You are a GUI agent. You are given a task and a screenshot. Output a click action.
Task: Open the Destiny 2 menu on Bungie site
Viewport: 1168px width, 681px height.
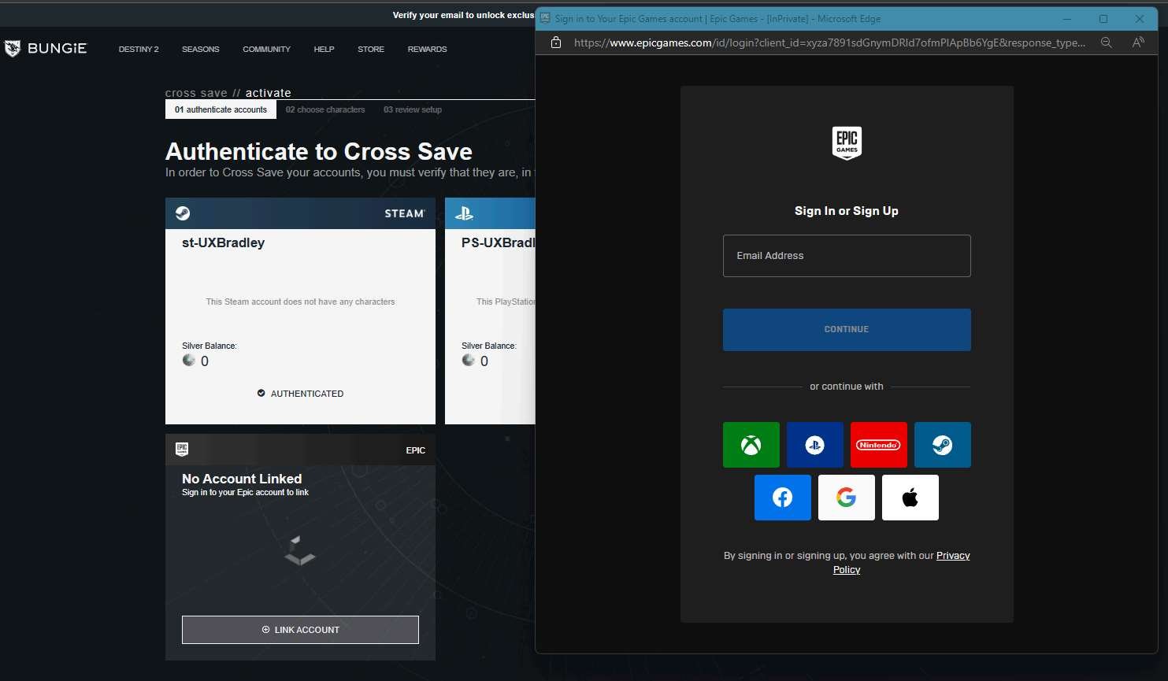(139, 49)
